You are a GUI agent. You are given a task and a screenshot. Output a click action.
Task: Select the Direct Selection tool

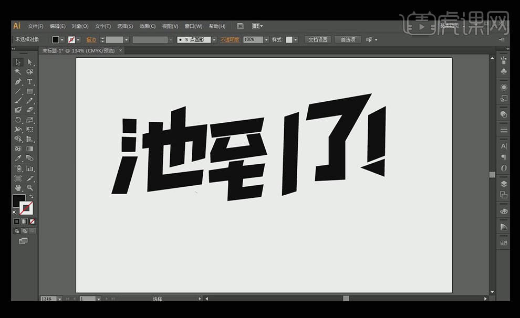[x=30, y=62]
